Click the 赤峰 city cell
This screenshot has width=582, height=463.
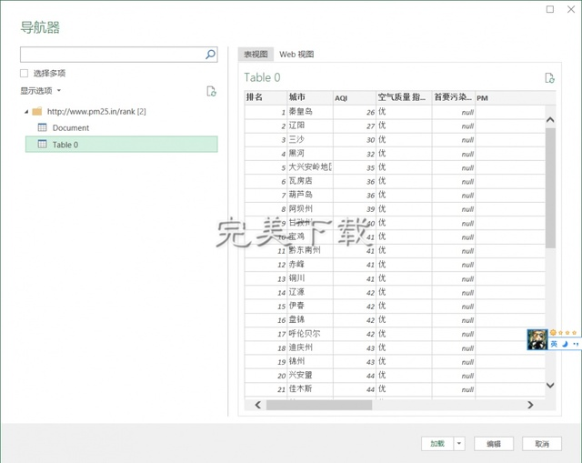click(310, 265)
